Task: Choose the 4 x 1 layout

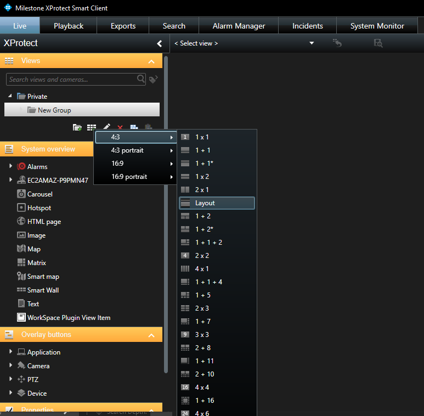Action: click(217, 268)
